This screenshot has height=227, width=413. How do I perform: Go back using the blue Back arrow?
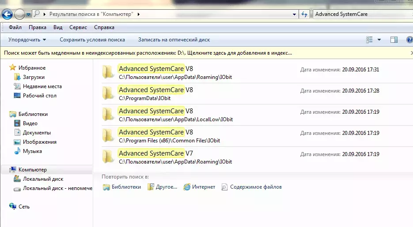click(7, 14)
